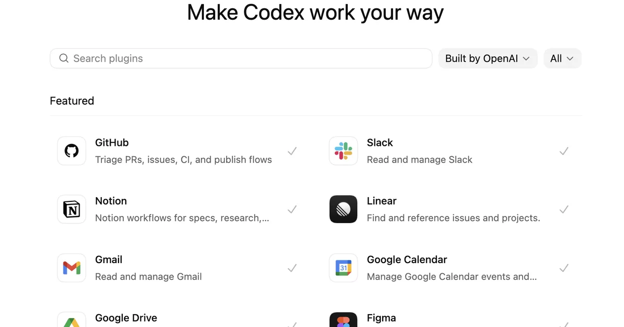Toggle the Slack plugin checkmark
Viewport: 624px width, 327px height.
[564, 151]
